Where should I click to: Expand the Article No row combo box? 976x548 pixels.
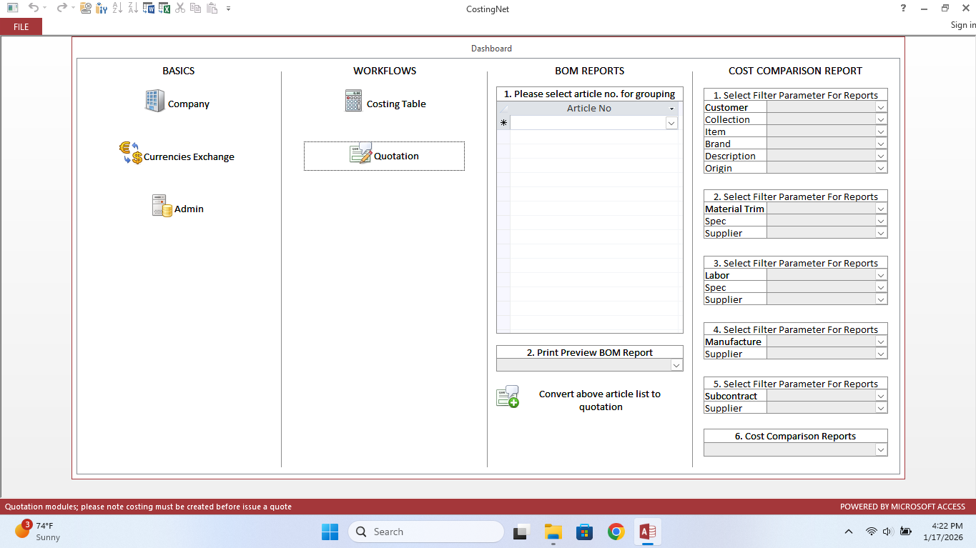[671, 123]
